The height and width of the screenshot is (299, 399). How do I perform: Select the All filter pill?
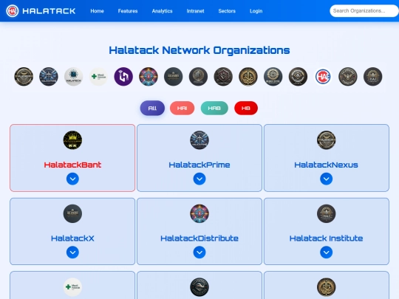(152, 108)
